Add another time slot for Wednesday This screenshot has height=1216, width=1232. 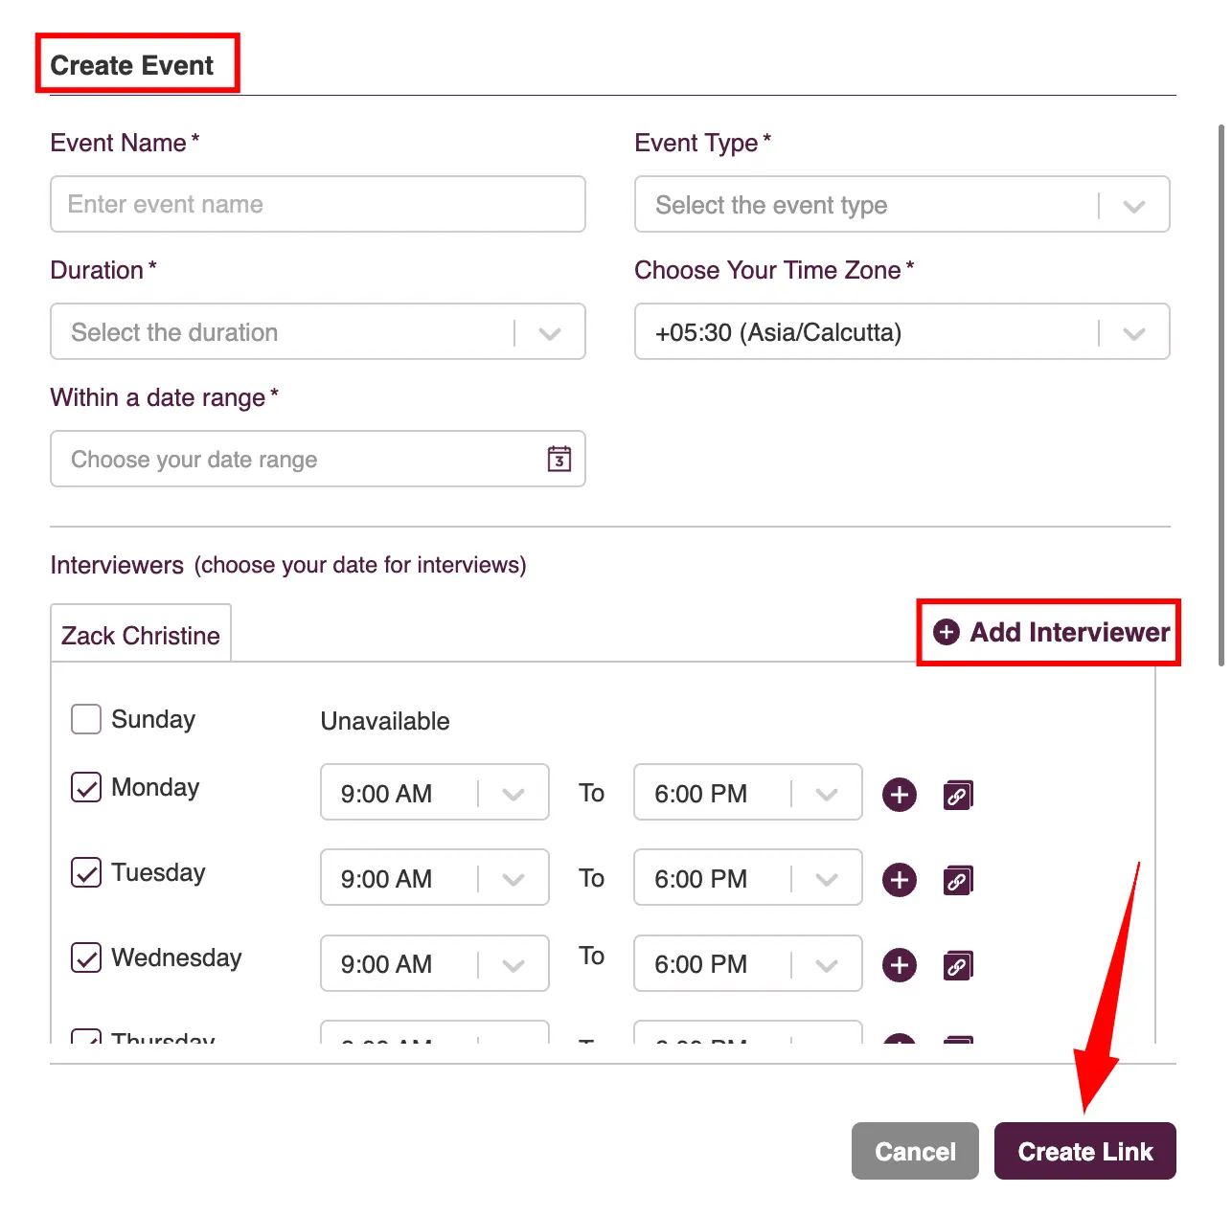(x=900, y=964)
